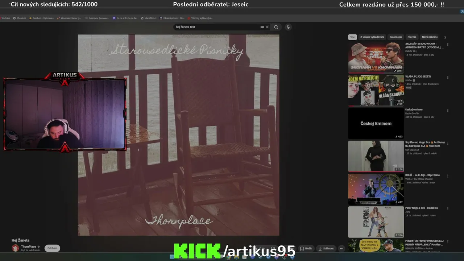Click the 'Stáhnout' download button
Image resolution: width=464 pixels, height=261 pixels.
pos(326,249)
